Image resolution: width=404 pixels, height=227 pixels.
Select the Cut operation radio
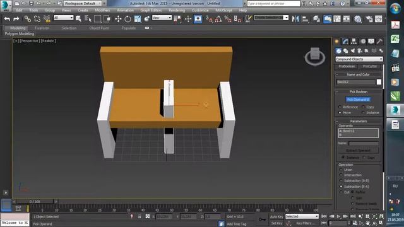[x=341, y=192]
